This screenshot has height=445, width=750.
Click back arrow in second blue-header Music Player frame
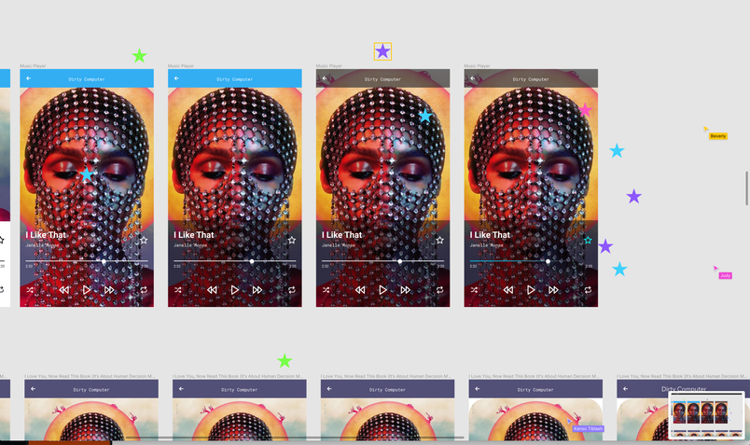(176, 78)
